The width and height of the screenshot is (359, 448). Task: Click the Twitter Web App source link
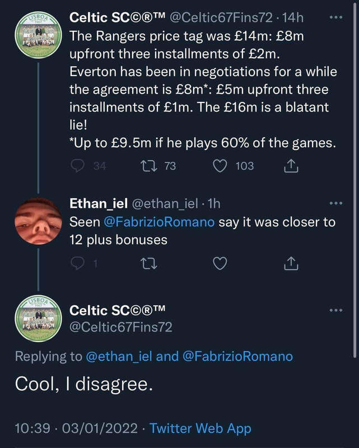coord(201,429)
